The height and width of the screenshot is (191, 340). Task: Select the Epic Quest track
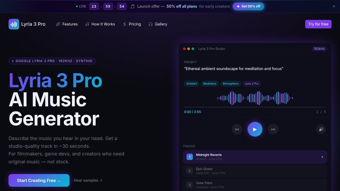pos(255,171)
